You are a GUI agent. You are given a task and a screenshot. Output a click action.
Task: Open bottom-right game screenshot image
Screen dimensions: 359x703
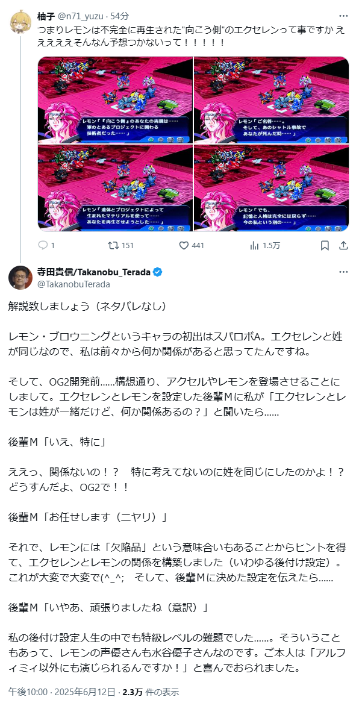click(x=271, y=188)
